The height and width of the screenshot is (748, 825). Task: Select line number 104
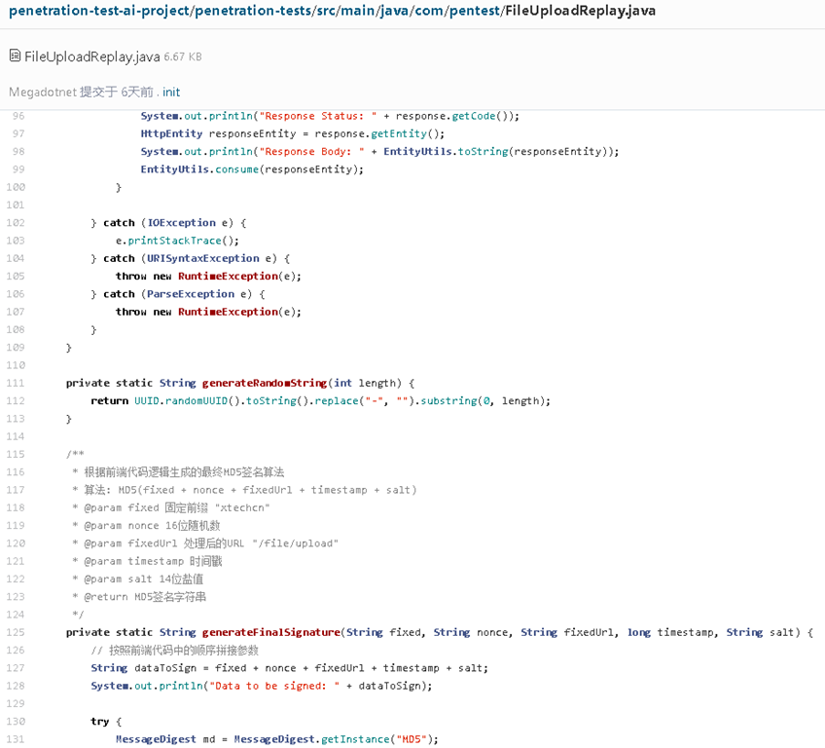[16, 259]
